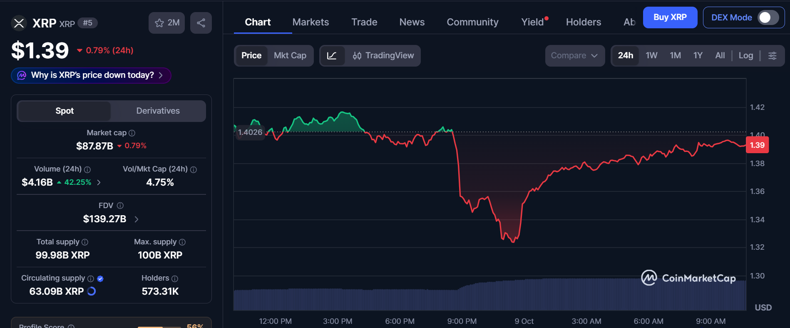Click the Holders info icon

(175, 278)
